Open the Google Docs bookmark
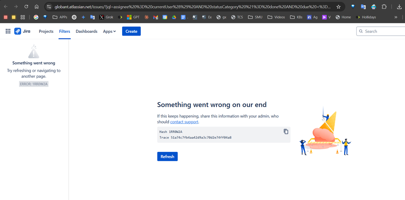 (184, 17)
